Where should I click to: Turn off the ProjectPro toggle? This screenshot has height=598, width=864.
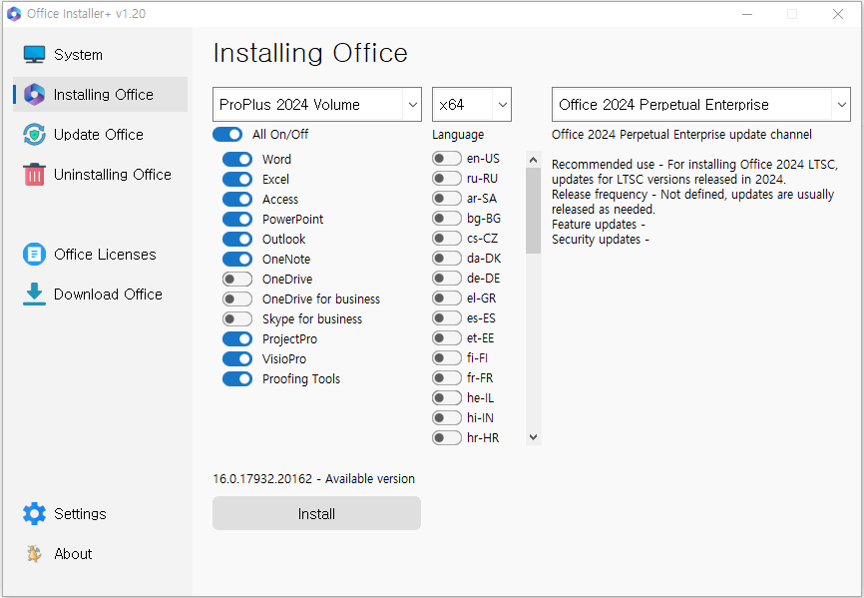pyautogui.click(x=237, y=339)
